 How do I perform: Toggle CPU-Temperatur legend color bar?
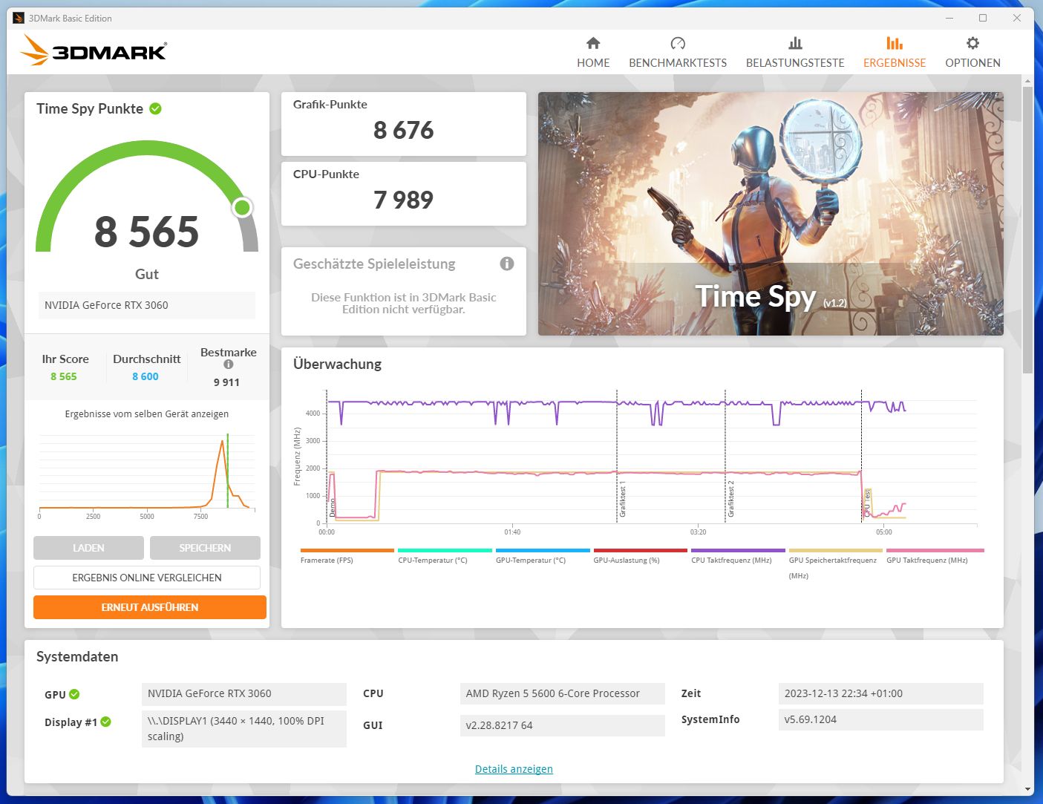pyautogui.click(x=445, y=551)
